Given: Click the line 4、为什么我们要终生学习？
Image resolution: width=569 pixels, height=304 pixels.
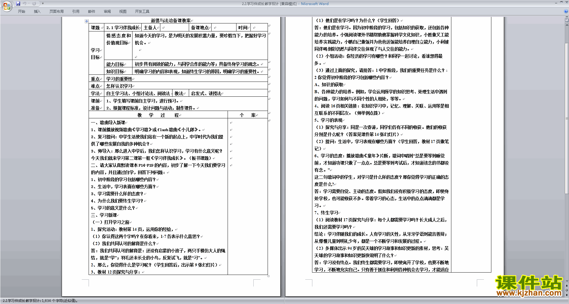Looking at the screenshot, I should (x=117, y=201).
